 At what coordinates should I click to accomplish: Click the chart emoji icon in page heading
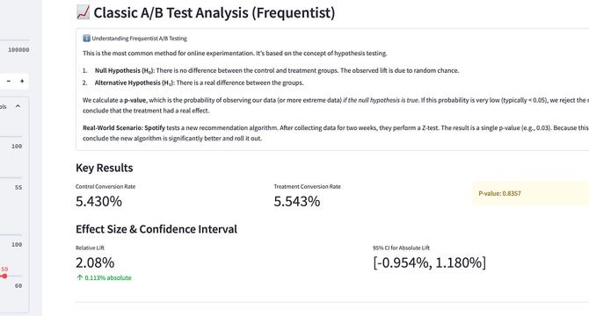(83, 12)
